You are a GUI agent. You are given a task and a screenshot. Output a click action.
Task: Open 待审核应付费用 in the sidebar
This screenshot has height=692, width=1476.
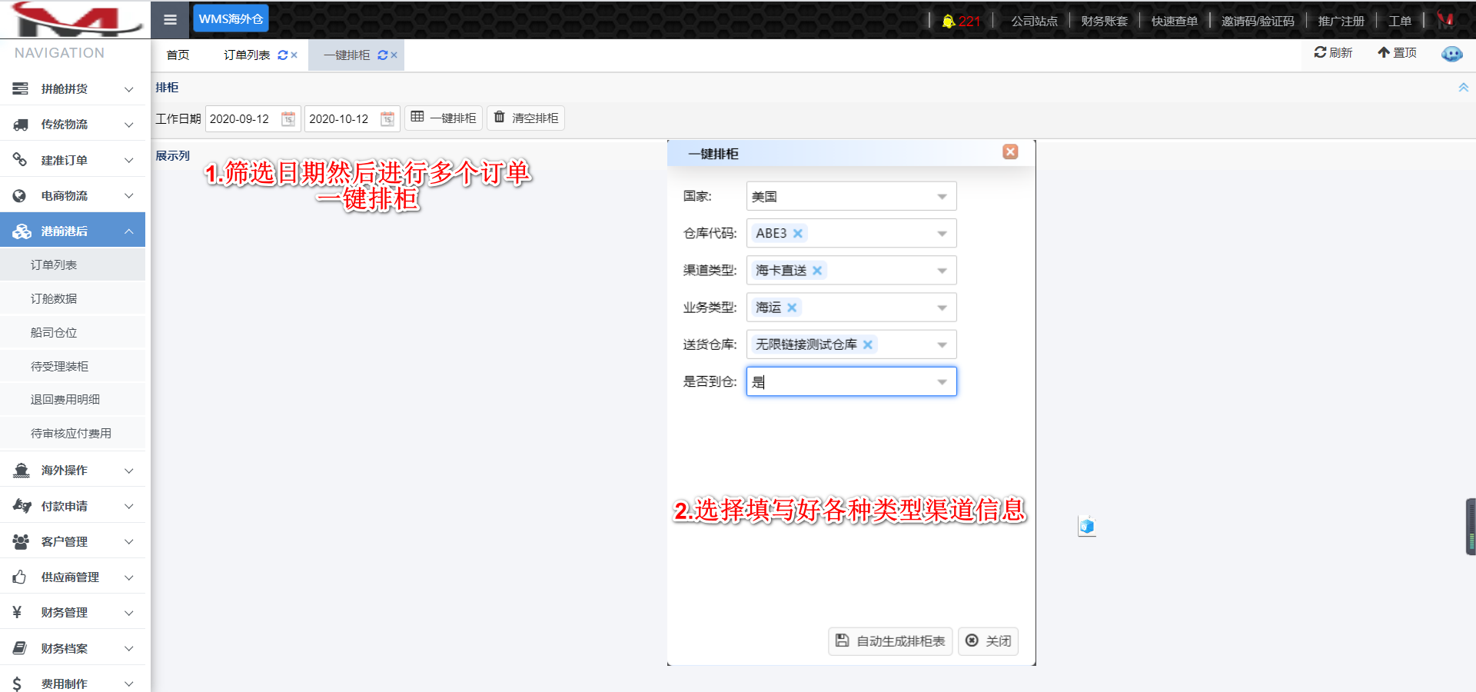click(72, 434)
